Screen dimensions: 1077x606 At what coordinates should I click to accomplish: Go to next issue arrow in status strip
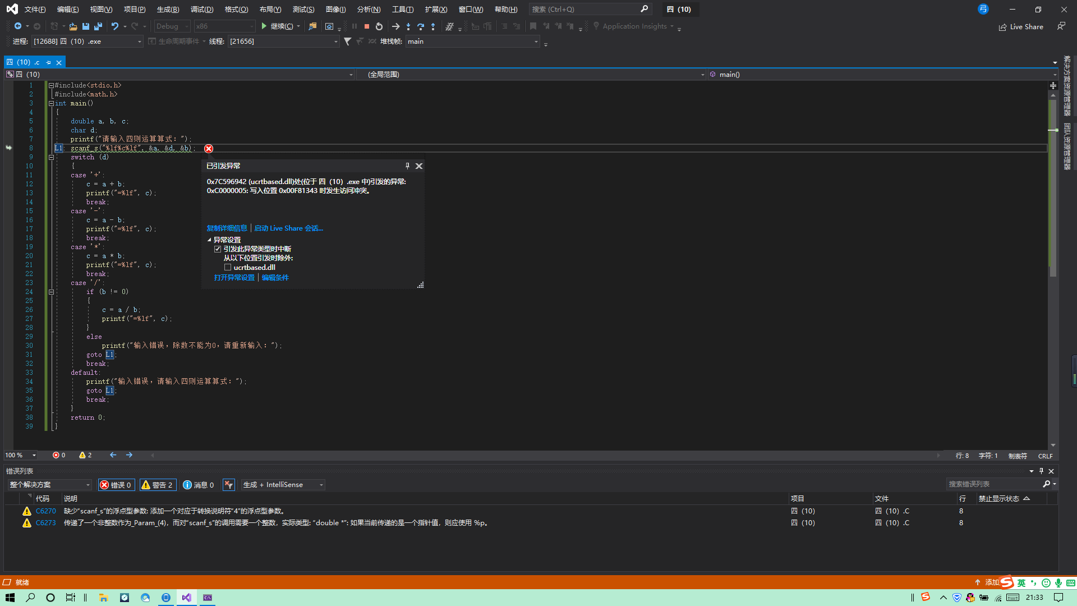(x=130, y=455)
